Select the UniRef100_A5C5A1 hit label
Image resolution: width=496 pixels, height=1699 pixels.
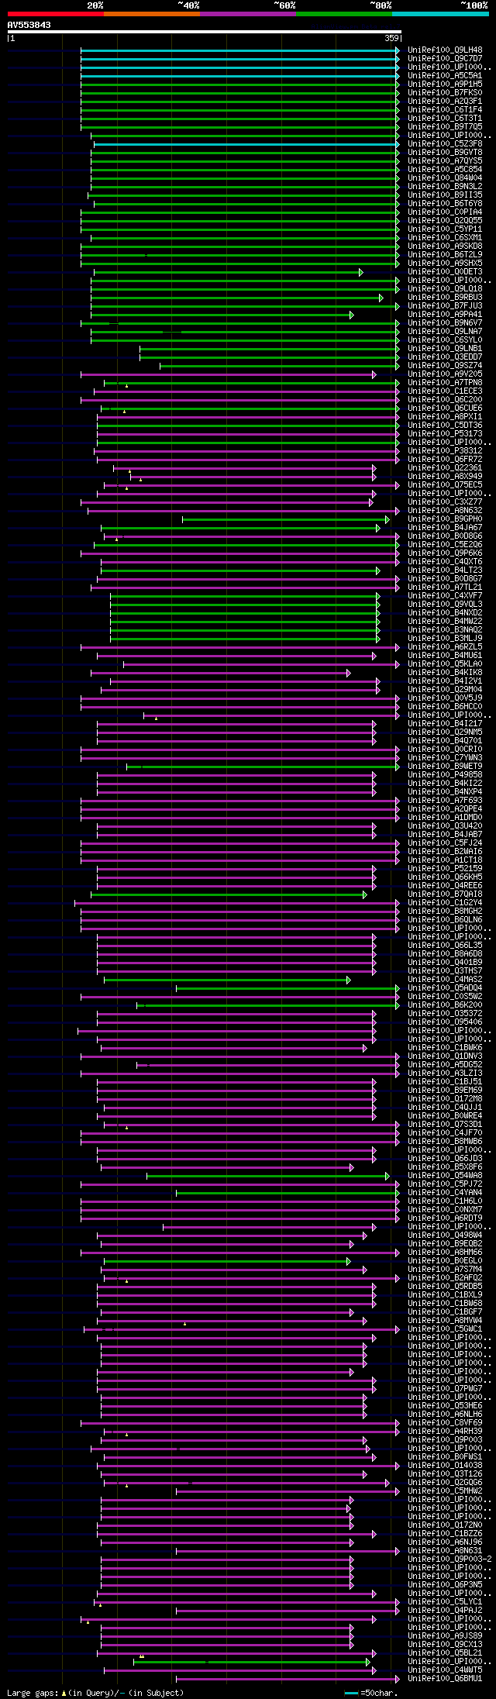point(445,76)
